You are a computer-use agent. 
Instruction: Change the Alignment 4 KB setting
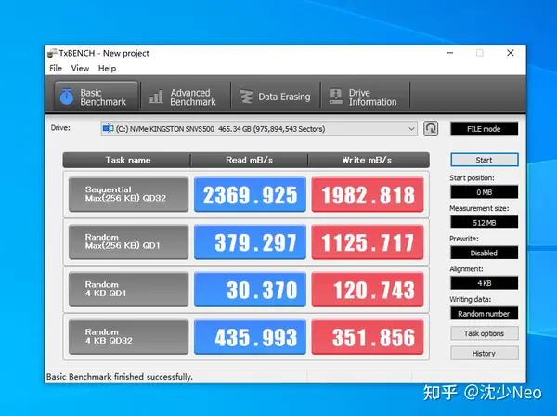484,283
